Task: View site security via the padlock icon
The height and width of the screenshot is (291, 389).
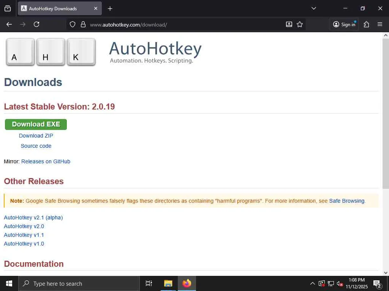Action: (x=83, y=24)
